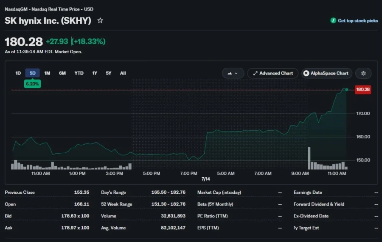Click the 170.00 y-axis label
The height and width of the screenshot is (242, 382).
click(363, 113)
